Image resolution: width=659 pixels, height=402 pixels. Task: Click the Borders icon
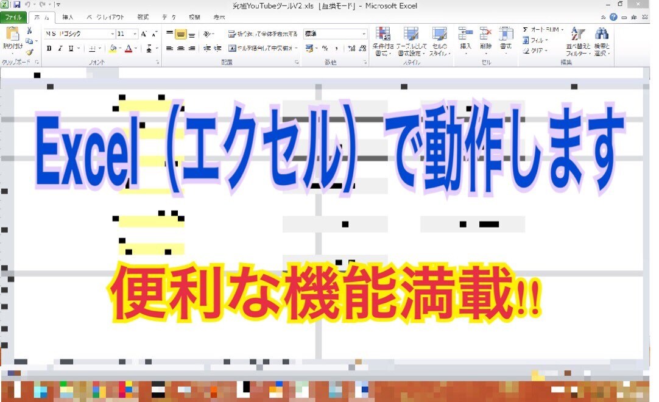point(92,49)
